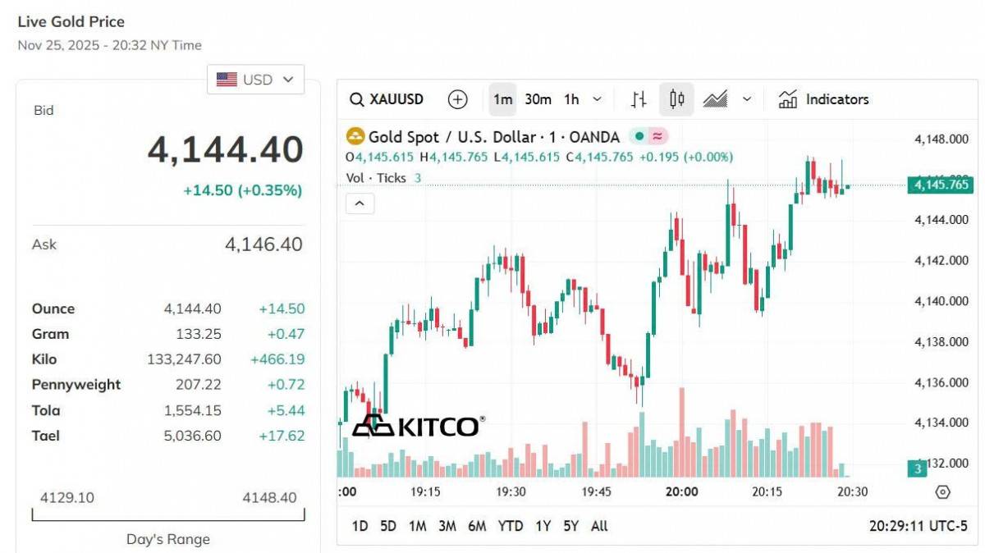
Task: Expand the chart style dropdown arrow
Action: (747, 100)
